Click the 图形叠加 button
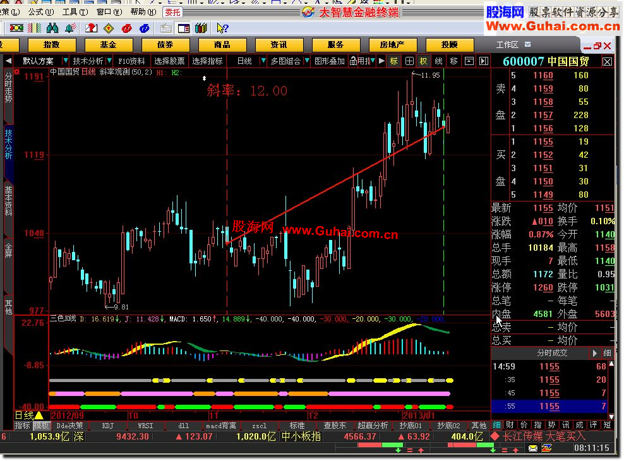Image resolution: width=624 pixels, height=461 pixels. click(329, 61)
